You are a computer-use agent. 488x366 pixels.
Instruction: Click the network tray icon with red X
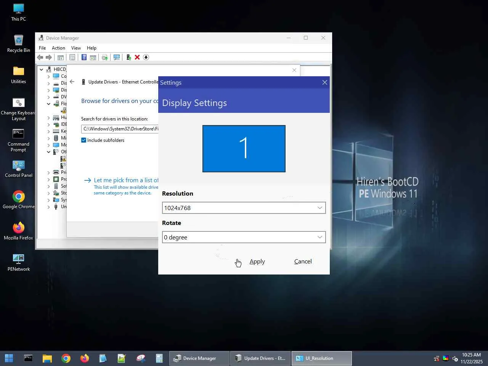tap(437, 358)
